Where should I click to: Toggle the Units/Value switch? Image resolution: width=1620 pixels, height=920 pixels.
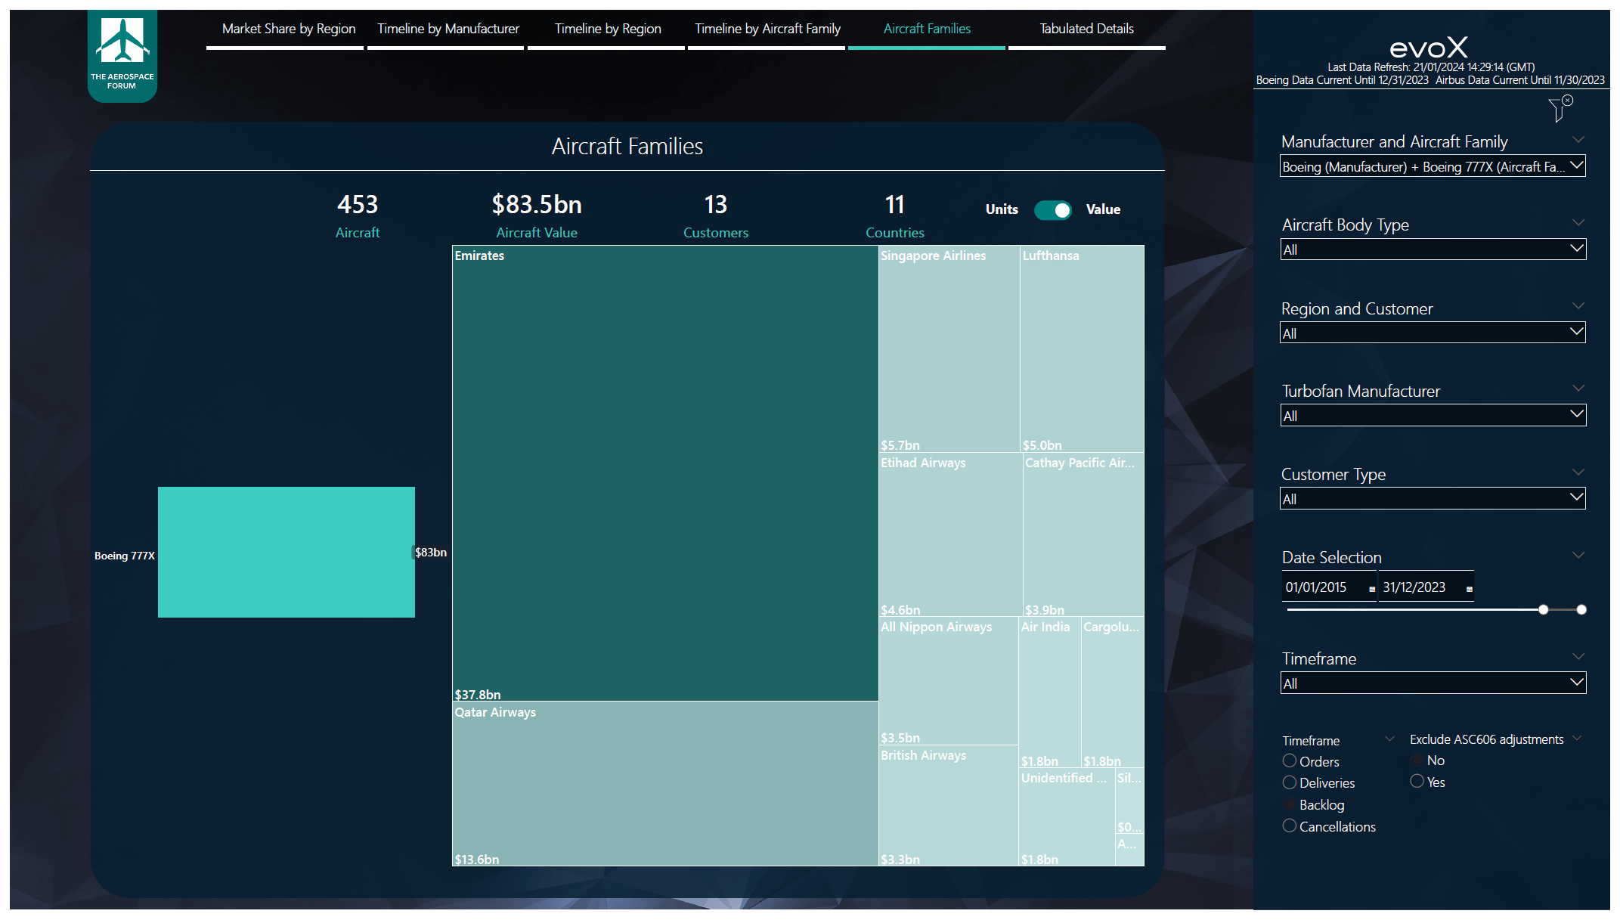coord(1052,210)
